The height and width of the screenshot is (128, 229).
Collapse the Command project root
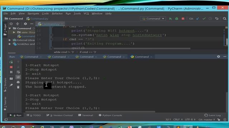click(x=10, y=28)
